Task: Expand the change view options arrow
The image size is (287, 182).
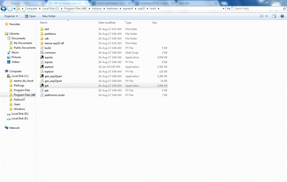Action: pos(267,16)
